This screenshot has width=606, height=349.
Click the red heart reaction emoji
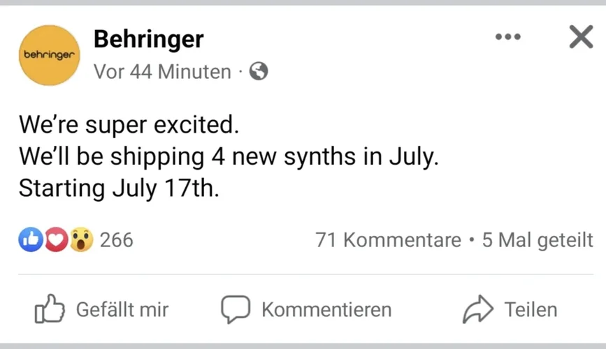click(x=56, y=240)
